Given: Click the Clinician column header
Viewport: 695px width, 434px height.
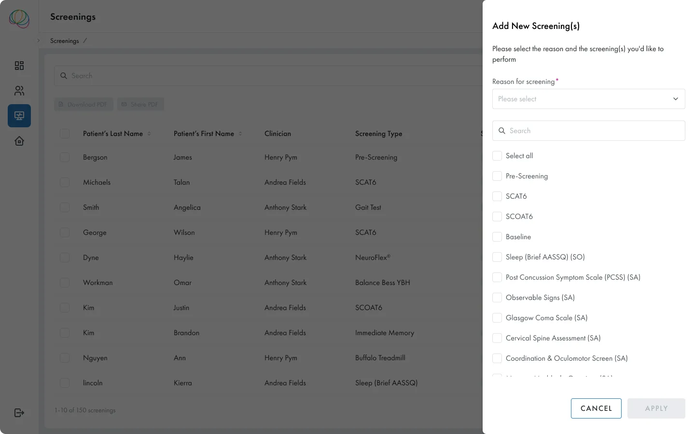Looking at the screenshot, I should point(278,134).
